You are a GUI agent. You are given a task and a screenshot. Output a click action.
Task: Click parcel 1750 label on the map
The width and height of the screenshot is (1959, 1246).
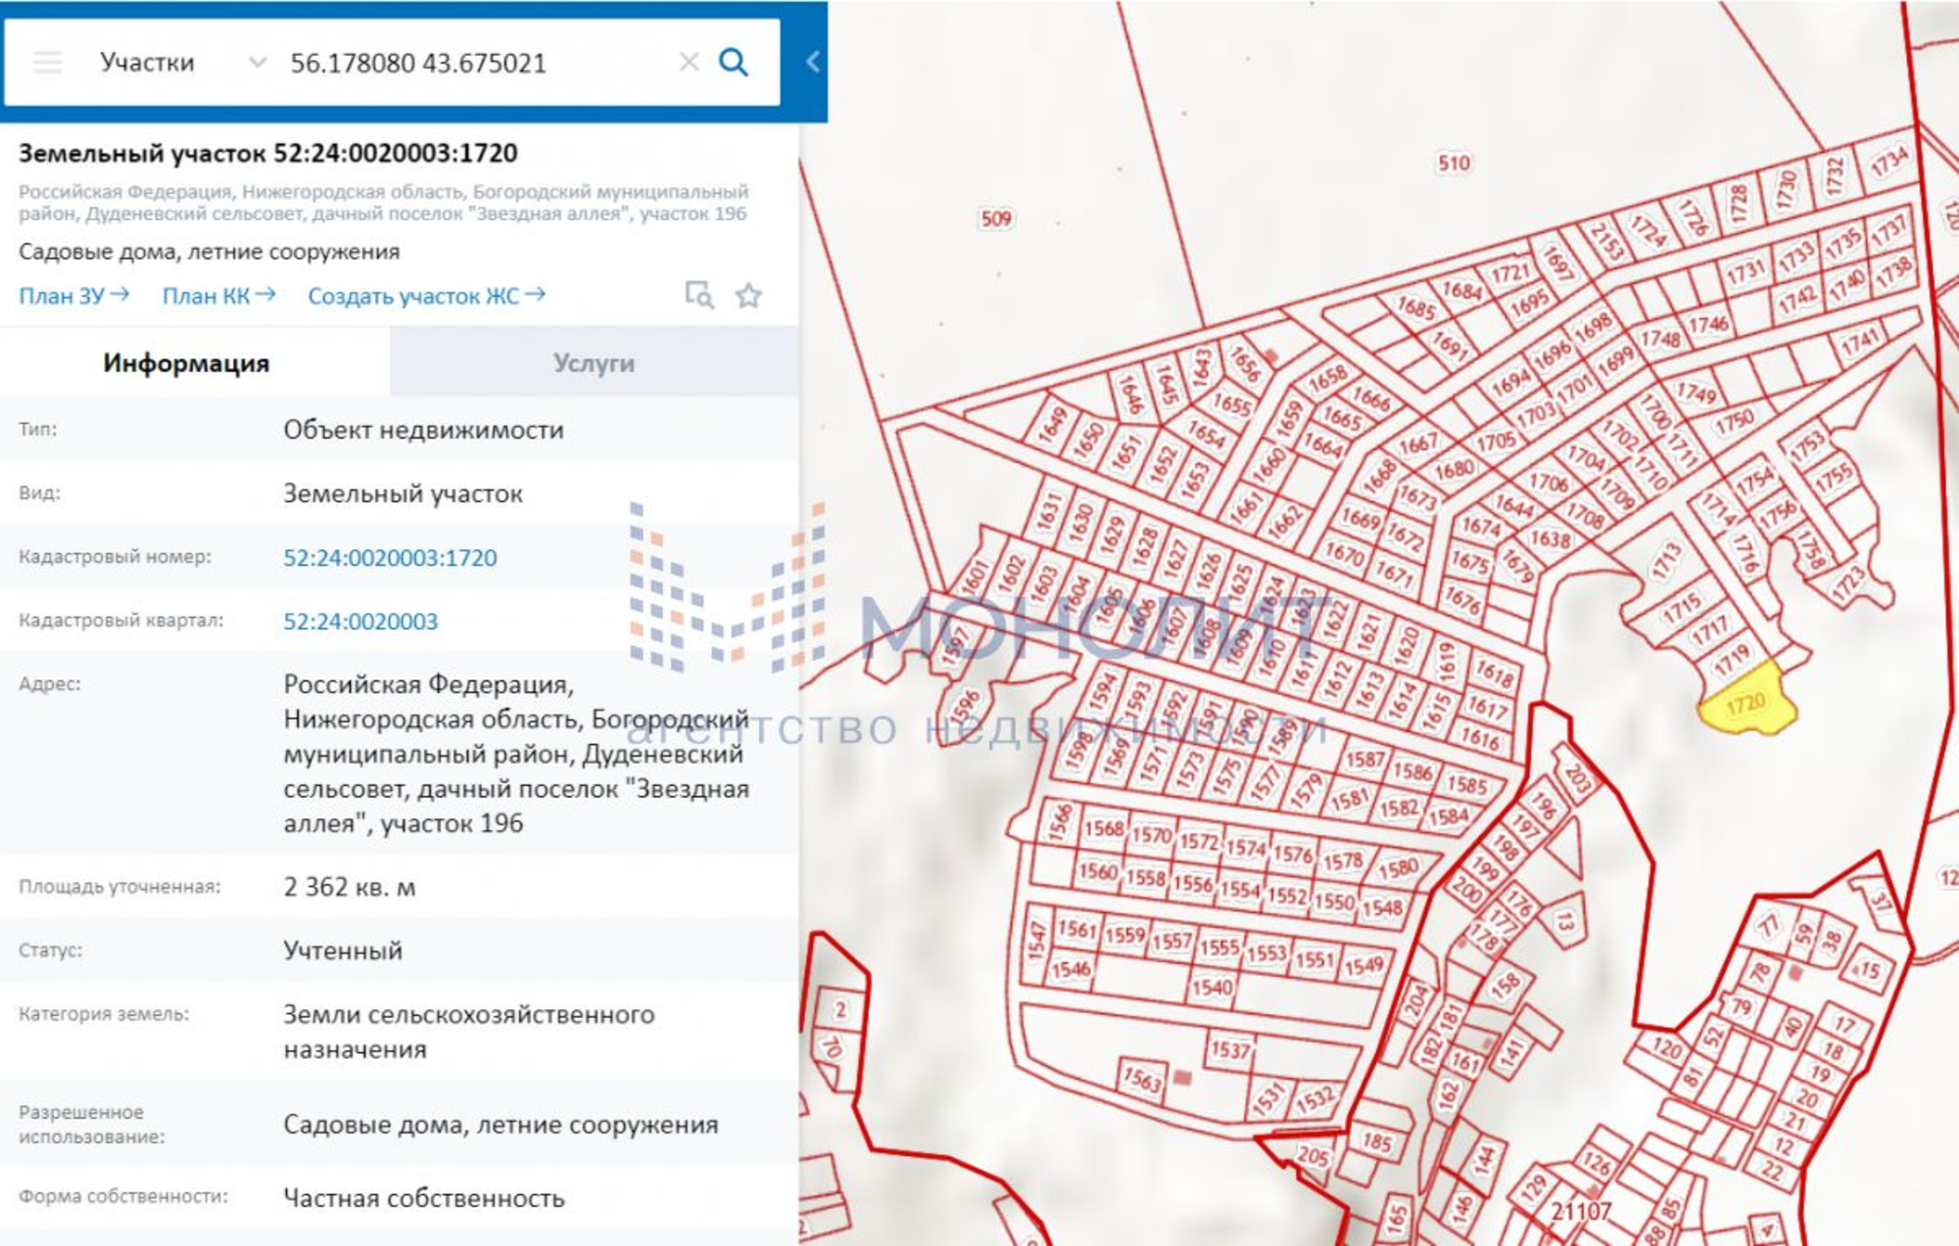click(x=1734, y=422)
